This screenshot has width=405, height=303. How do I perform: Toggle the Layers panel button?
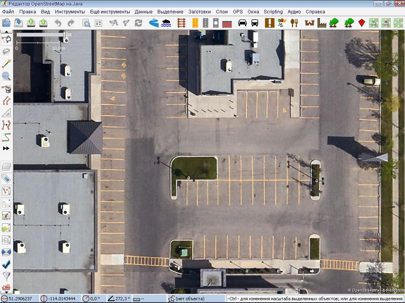(x=6, y=166)
